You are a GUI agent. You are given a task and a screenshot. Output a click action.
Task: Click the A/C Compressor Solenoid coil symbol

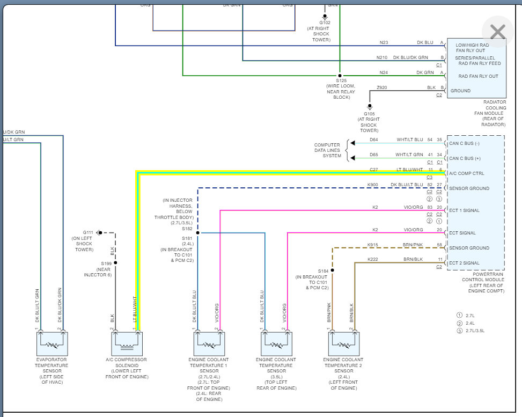(127, 344)
